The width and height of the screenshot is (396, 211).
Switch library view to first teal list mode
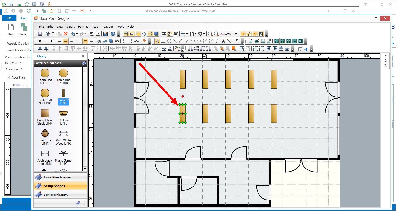tap(276, 41)
